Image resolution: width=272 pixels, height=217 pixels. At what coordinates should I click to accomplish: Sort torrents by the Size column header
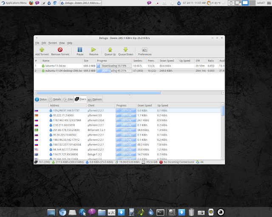tap(89, 61)
